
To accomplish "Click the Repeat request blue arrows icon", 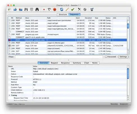I will click(x=61, y=10).
